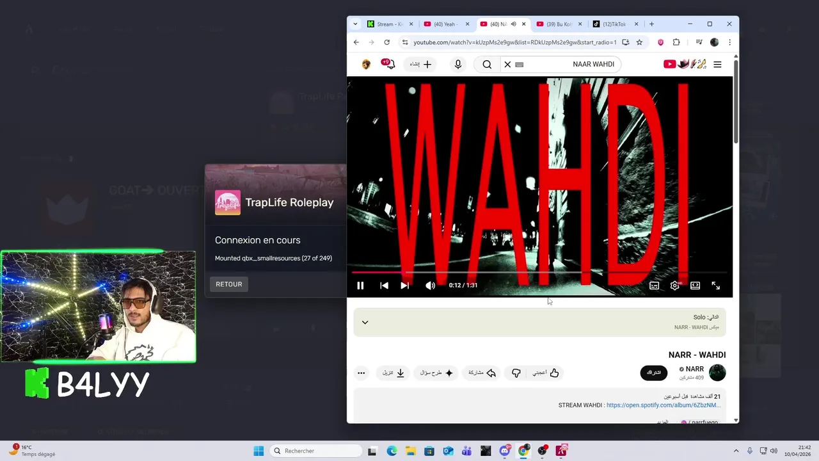The height and width of the screenshot is (461, 819).
Task: Open the Brave-shield-style extension icon
Action: coord(661,42)
